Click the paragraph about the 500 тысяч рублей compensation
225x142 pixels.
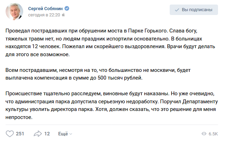coord(98,74)
